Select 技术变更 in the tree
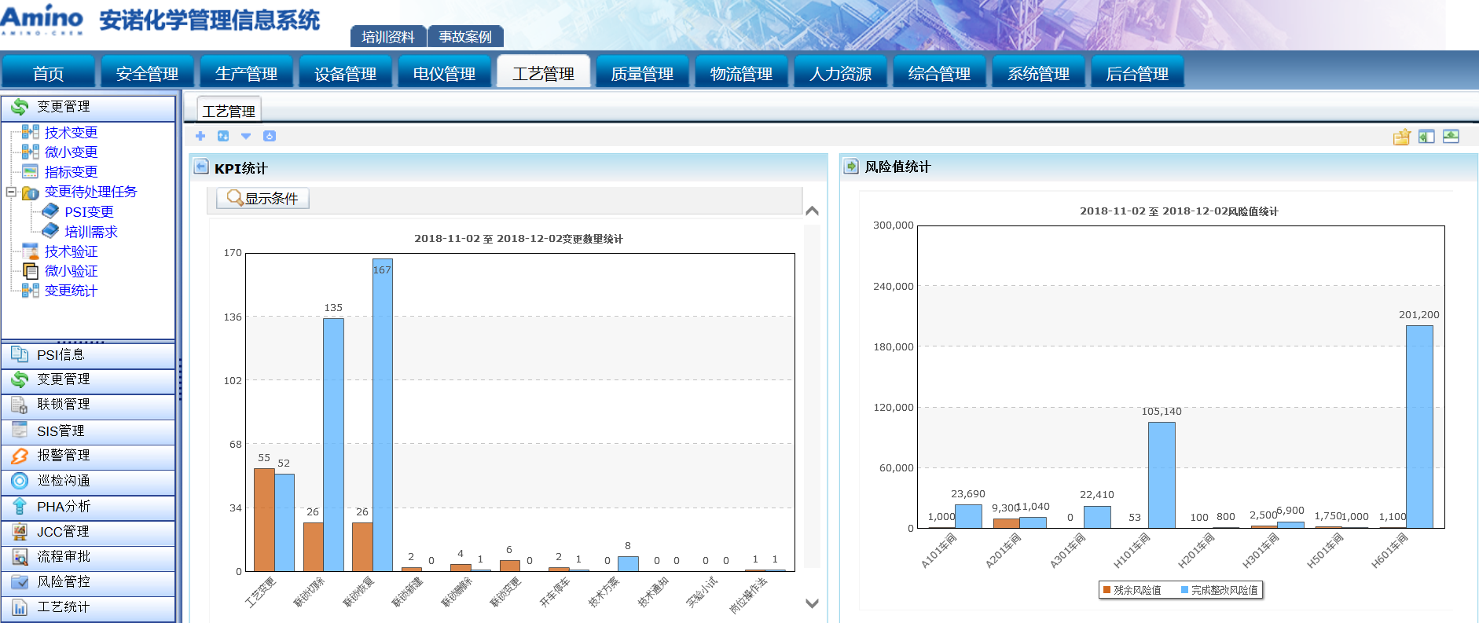This screenshot has width=1479, height=623. click(x=71, y=133)
